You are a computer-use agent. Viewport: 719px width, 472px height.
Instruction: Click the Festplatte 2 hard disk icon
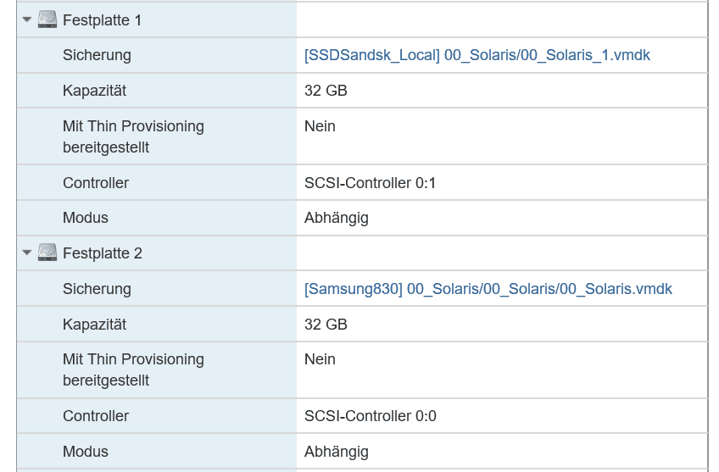(47, 253)
